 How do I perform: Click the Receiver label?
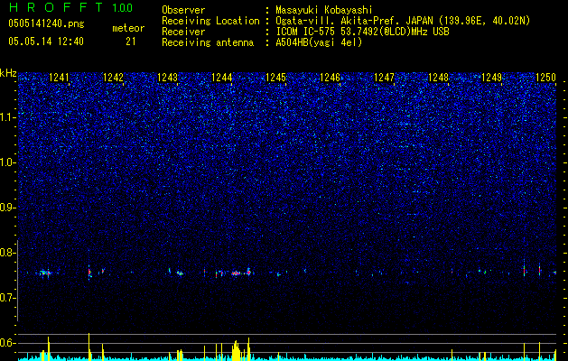tap(183, 32)
